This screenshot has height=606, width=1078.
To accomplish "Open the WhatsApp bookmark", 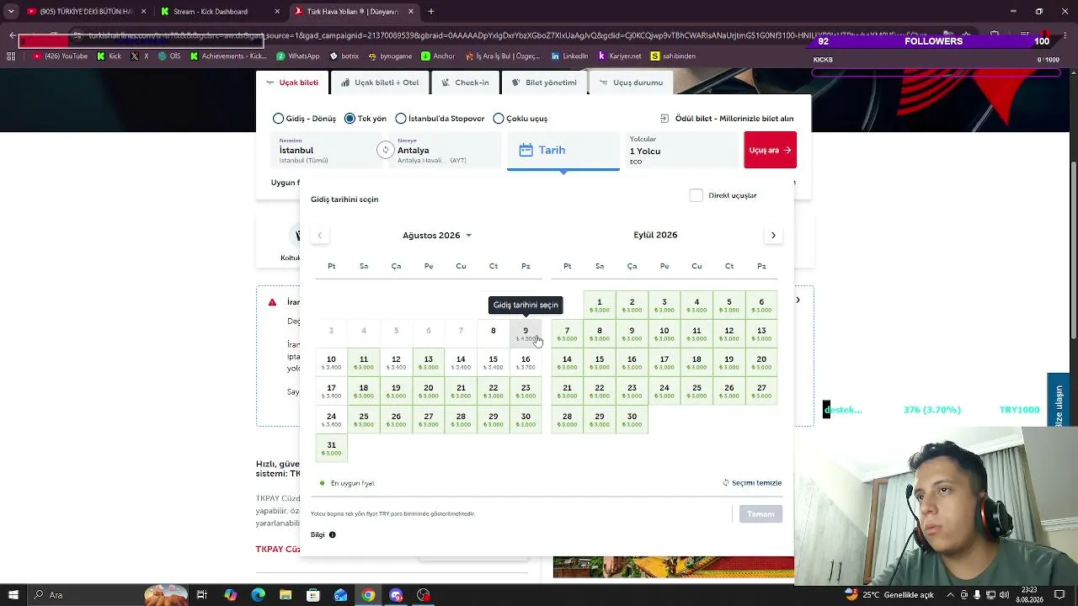I will [298, 56].
